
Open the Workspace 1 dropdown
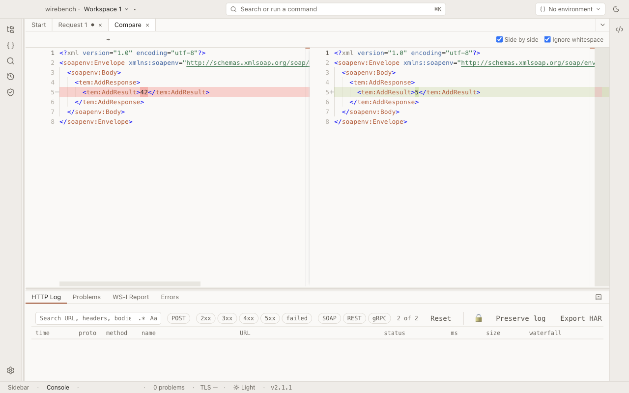[x=106, y=9]
